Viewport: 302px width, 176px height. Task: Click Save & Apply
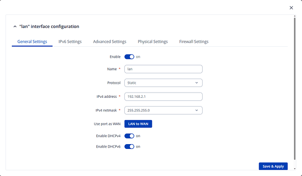[x=273, y=166]
